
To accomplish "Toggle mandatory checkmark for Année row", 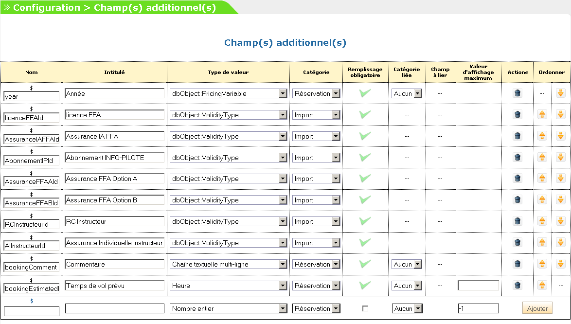I will [x=365, y=93].
